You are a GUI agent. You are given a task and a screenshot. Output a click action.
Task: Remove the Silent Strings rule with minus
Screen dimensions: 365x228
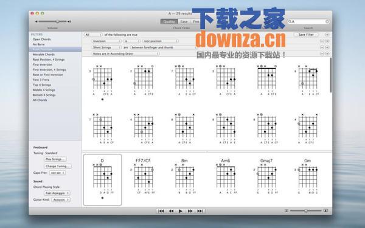(x=322, y=47)
